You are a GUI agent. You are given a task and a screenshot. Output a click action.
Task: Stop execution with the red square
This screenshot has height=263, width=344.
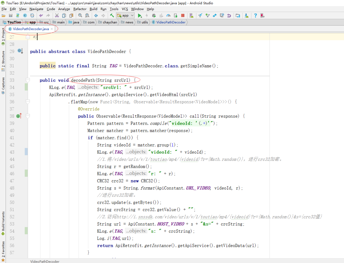pyautogui.click(x=183, y=16)
